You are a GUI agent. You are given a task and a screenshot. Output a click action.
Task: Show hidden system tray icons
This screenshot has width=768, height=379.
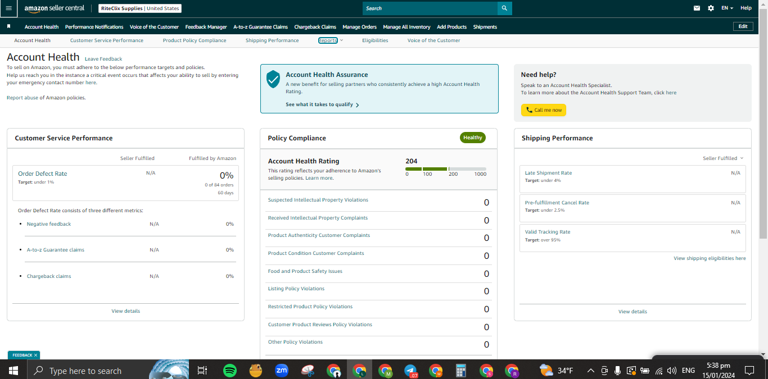point(590,371)
